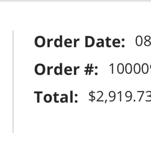Select the total amount $2,919.73
The width and height of the screenshot is (151, 151).
click(120, 97)
